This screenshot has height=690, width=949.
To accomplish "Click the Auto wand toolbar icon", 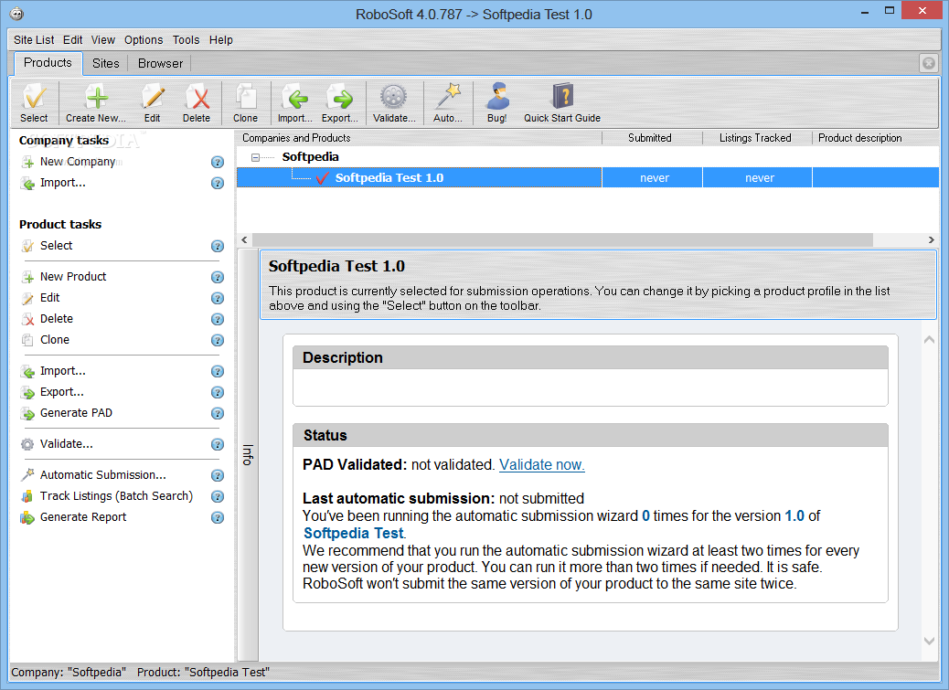I will pyautogui.click(x=448, y=102).
